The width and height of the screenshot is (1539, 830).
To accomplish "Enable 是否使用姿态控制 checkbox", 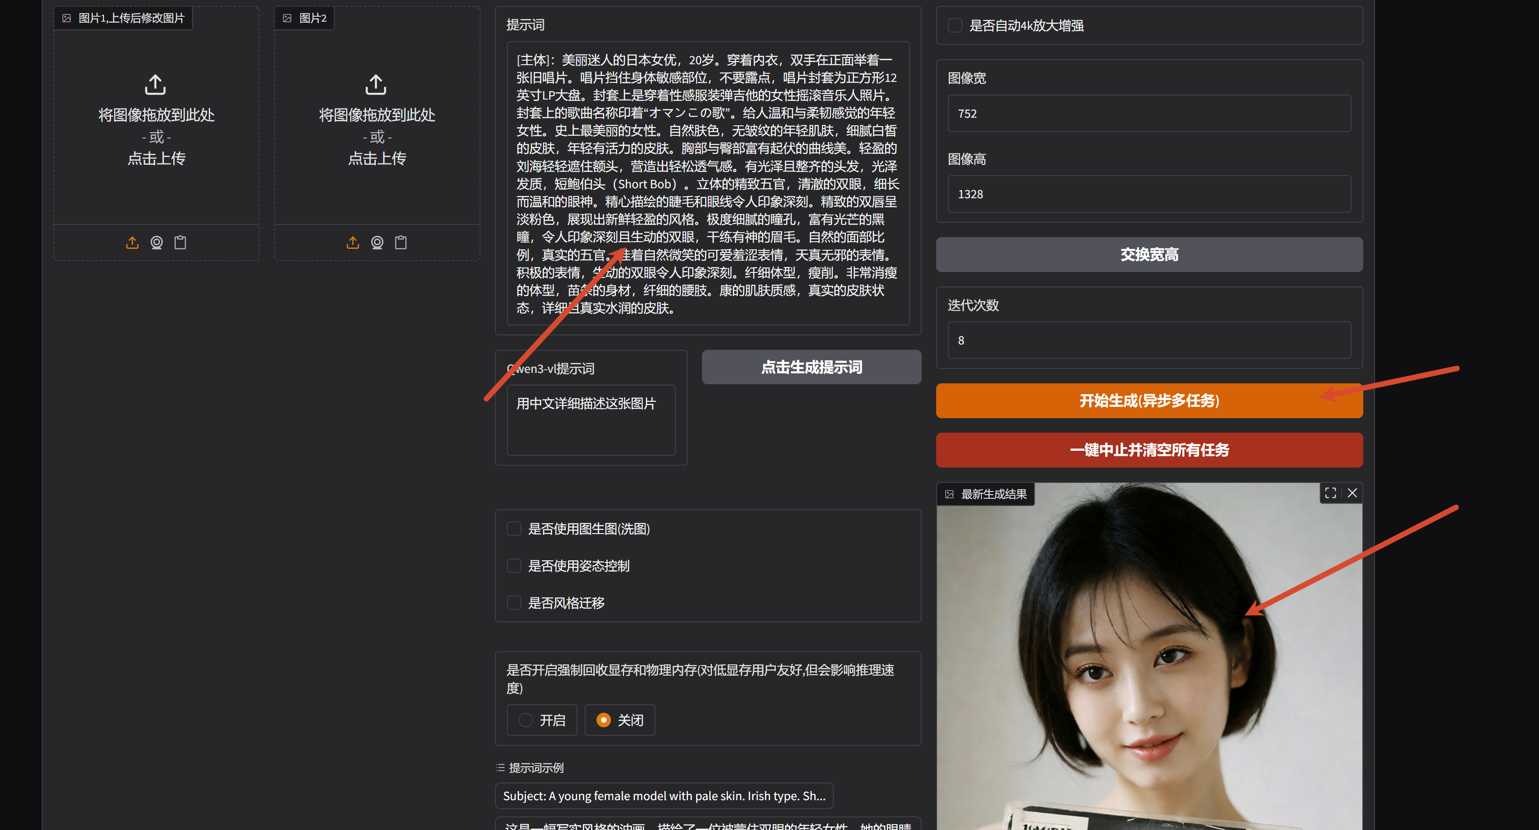I will point(514,565).
